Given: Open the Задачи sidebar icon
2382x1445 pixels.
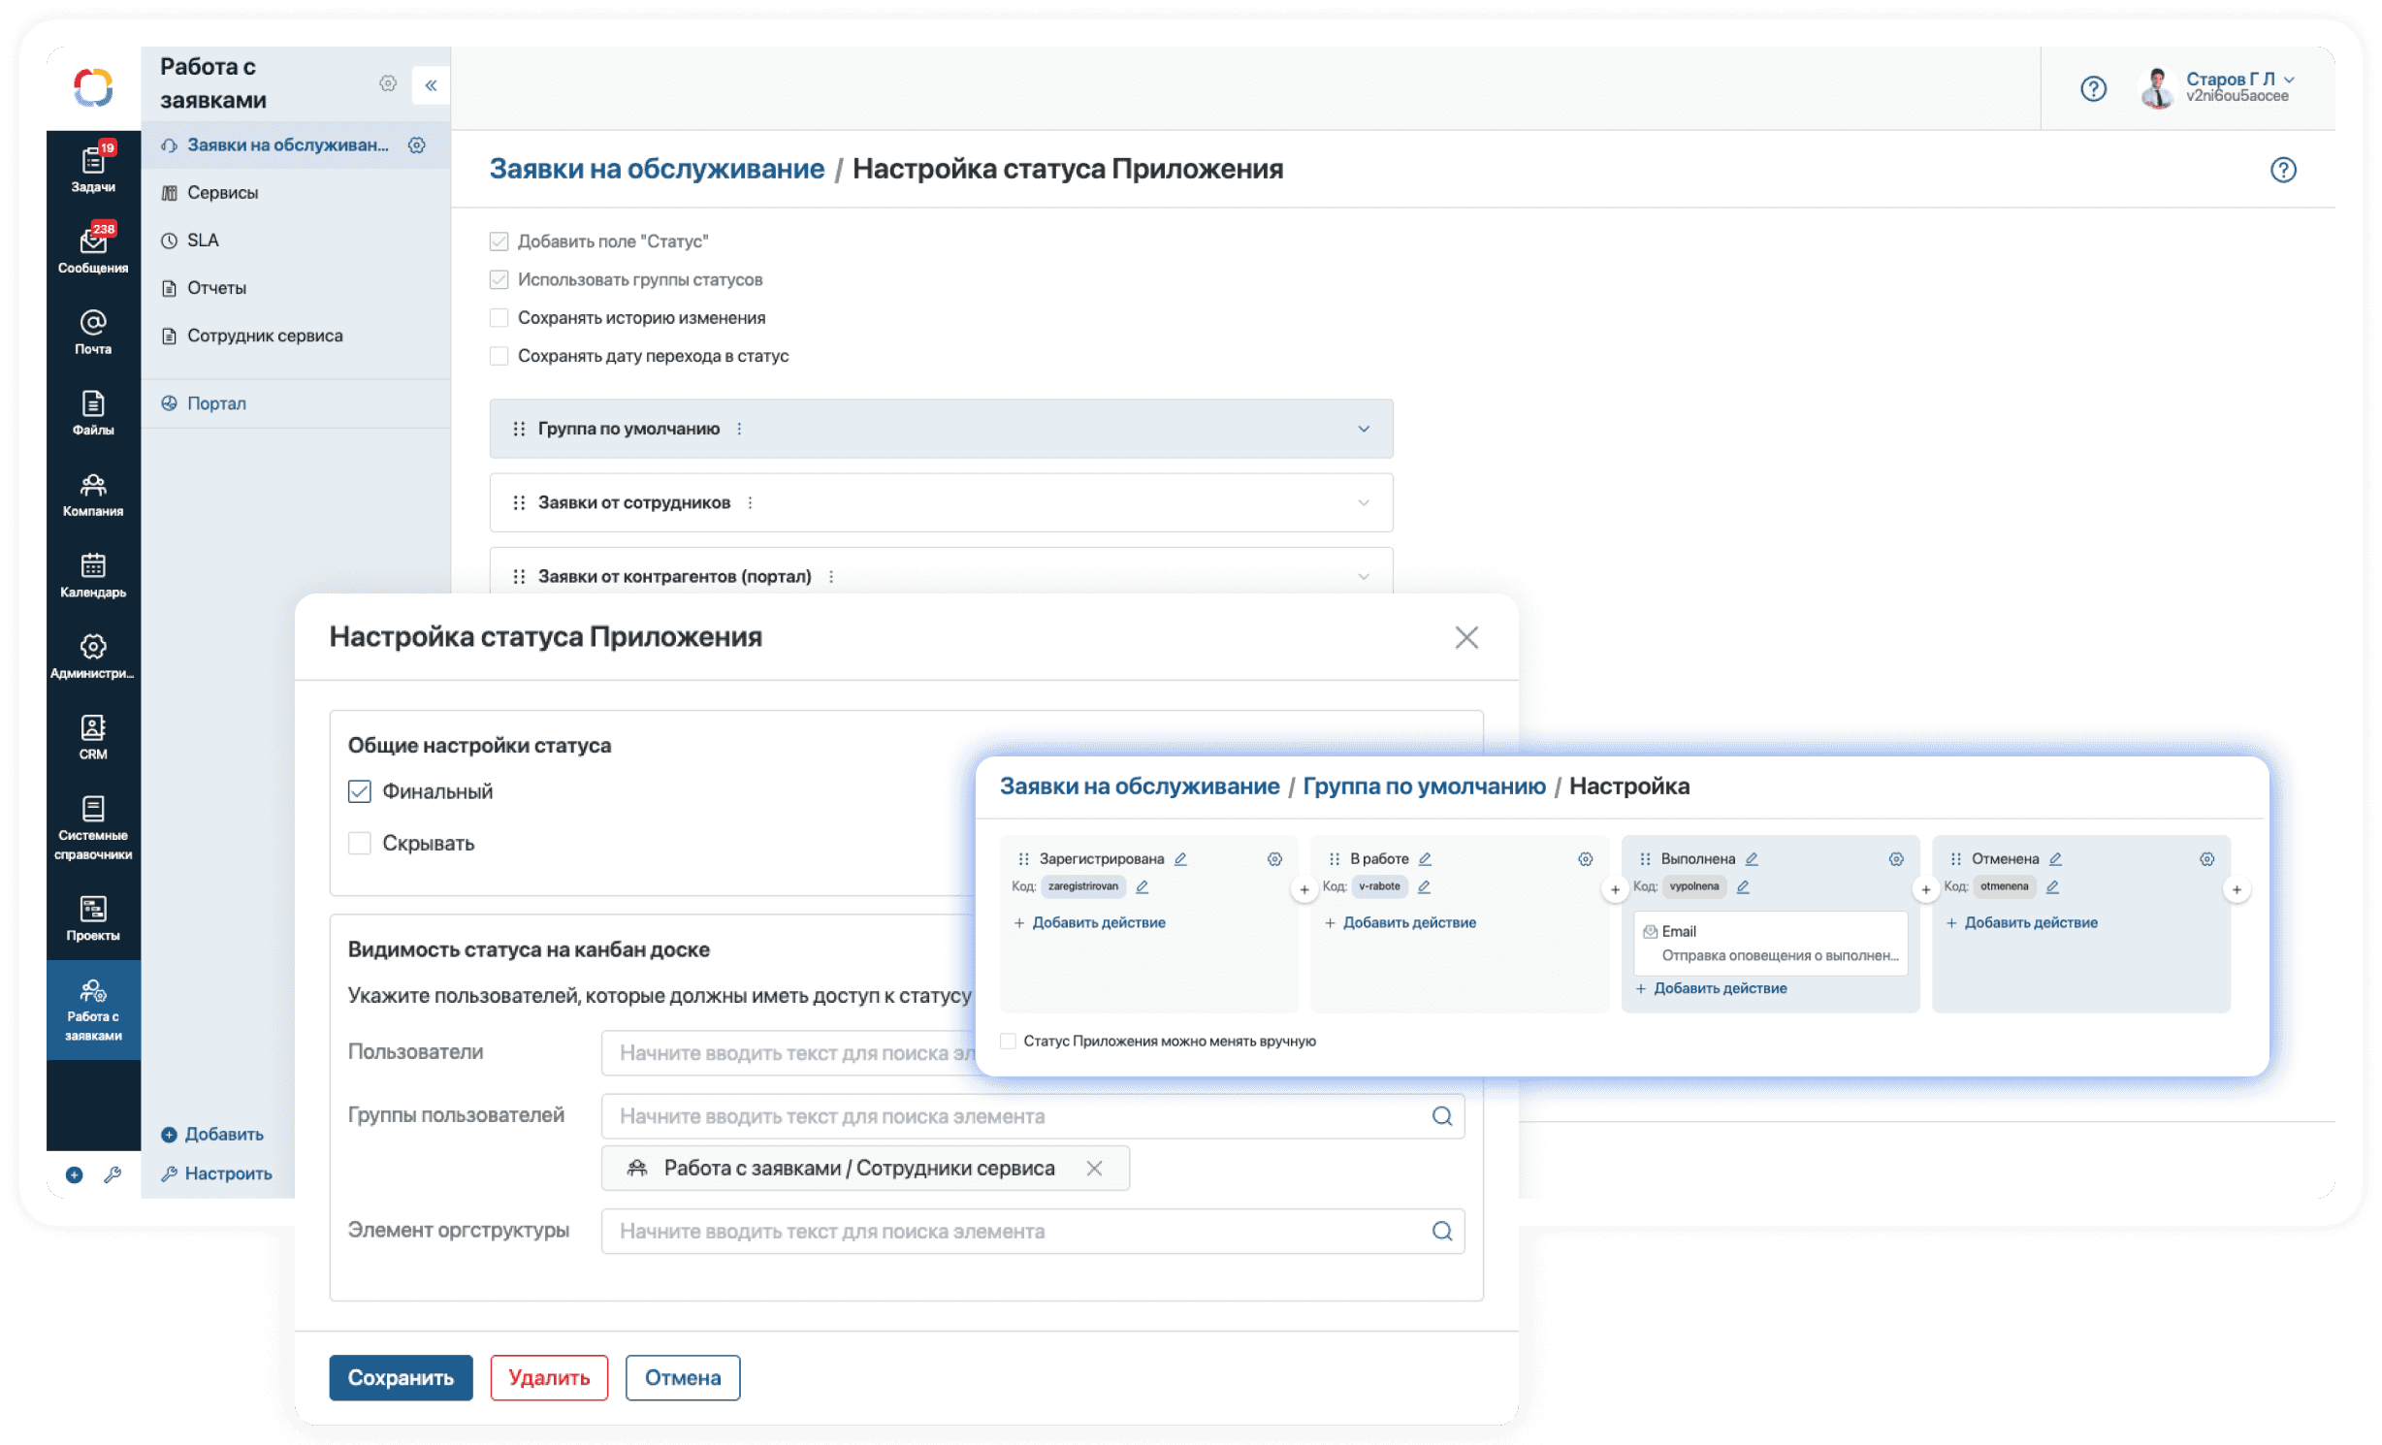Looking at the screenshot, I should tap(93, 168).
